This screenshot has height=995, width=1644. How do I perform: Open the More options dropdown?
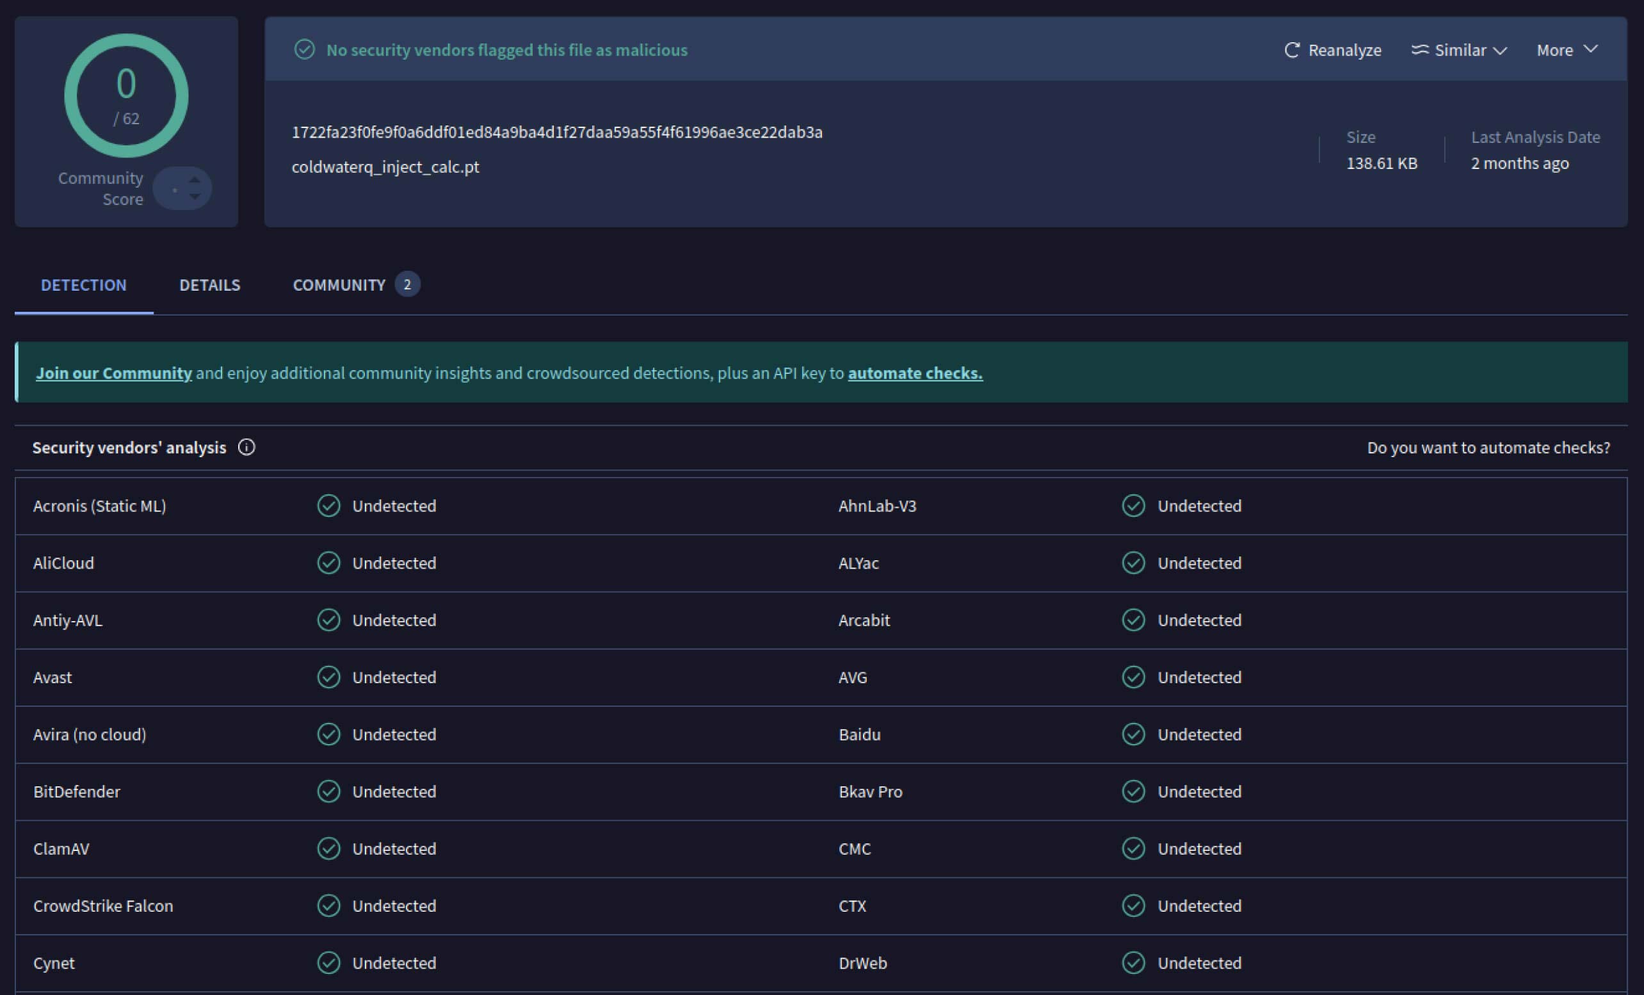coord(1567,49)
